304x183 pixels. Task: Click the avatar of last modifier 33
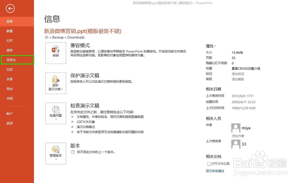click(x=236, y=144)
